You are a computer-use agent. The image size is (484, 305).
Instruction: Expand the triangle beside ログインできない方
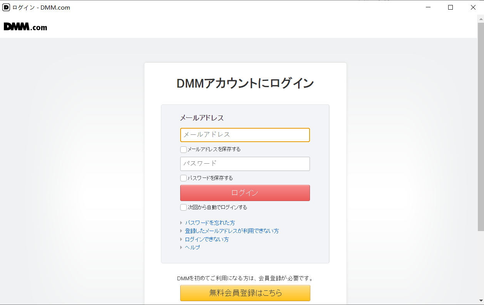tap(181, 239)
